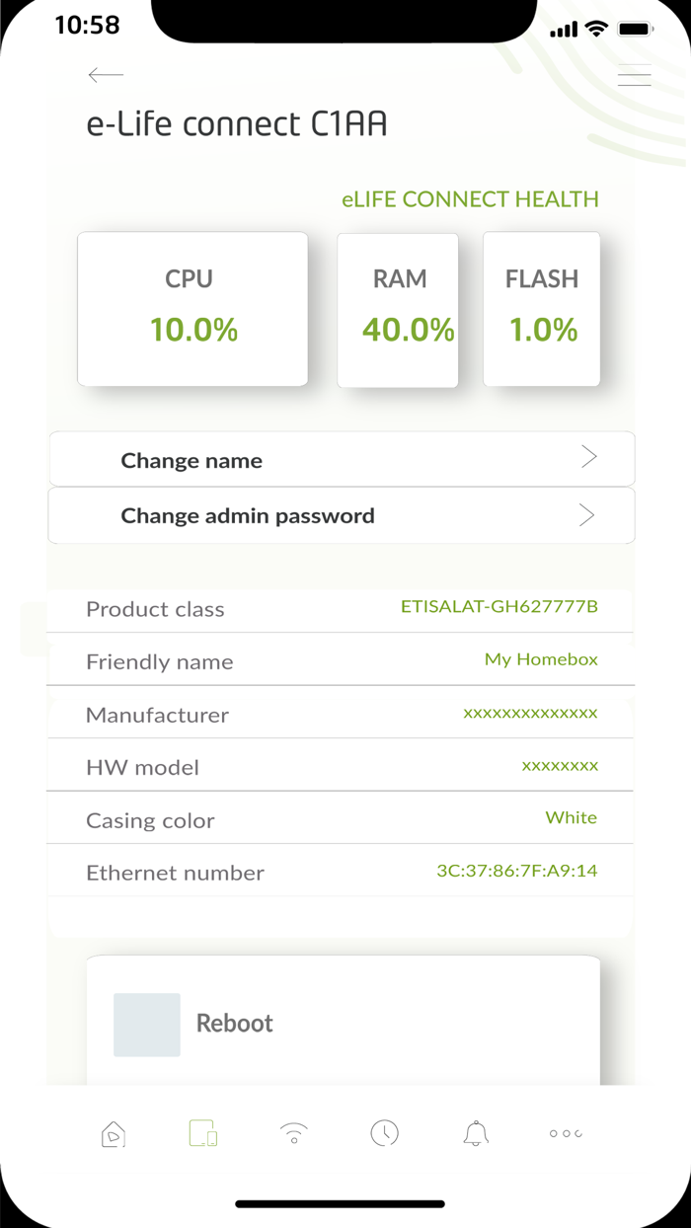Viewport: 691px width, 1228px height.
Task: Tap the Reboot icon square
Action: (x=146, y=1025)
